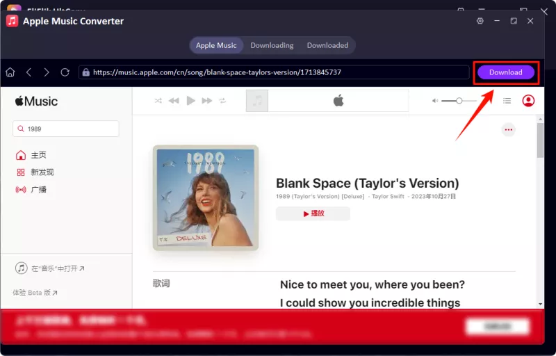Toggle shuffle playback
This screenshot has height=356, width=556.
pos(158,101)
